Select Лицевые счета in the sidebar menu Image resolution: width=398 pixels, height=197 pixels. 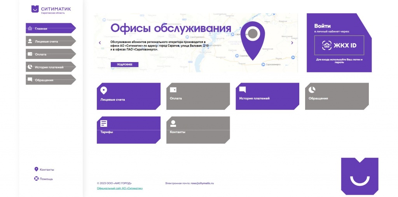[50, 41]
